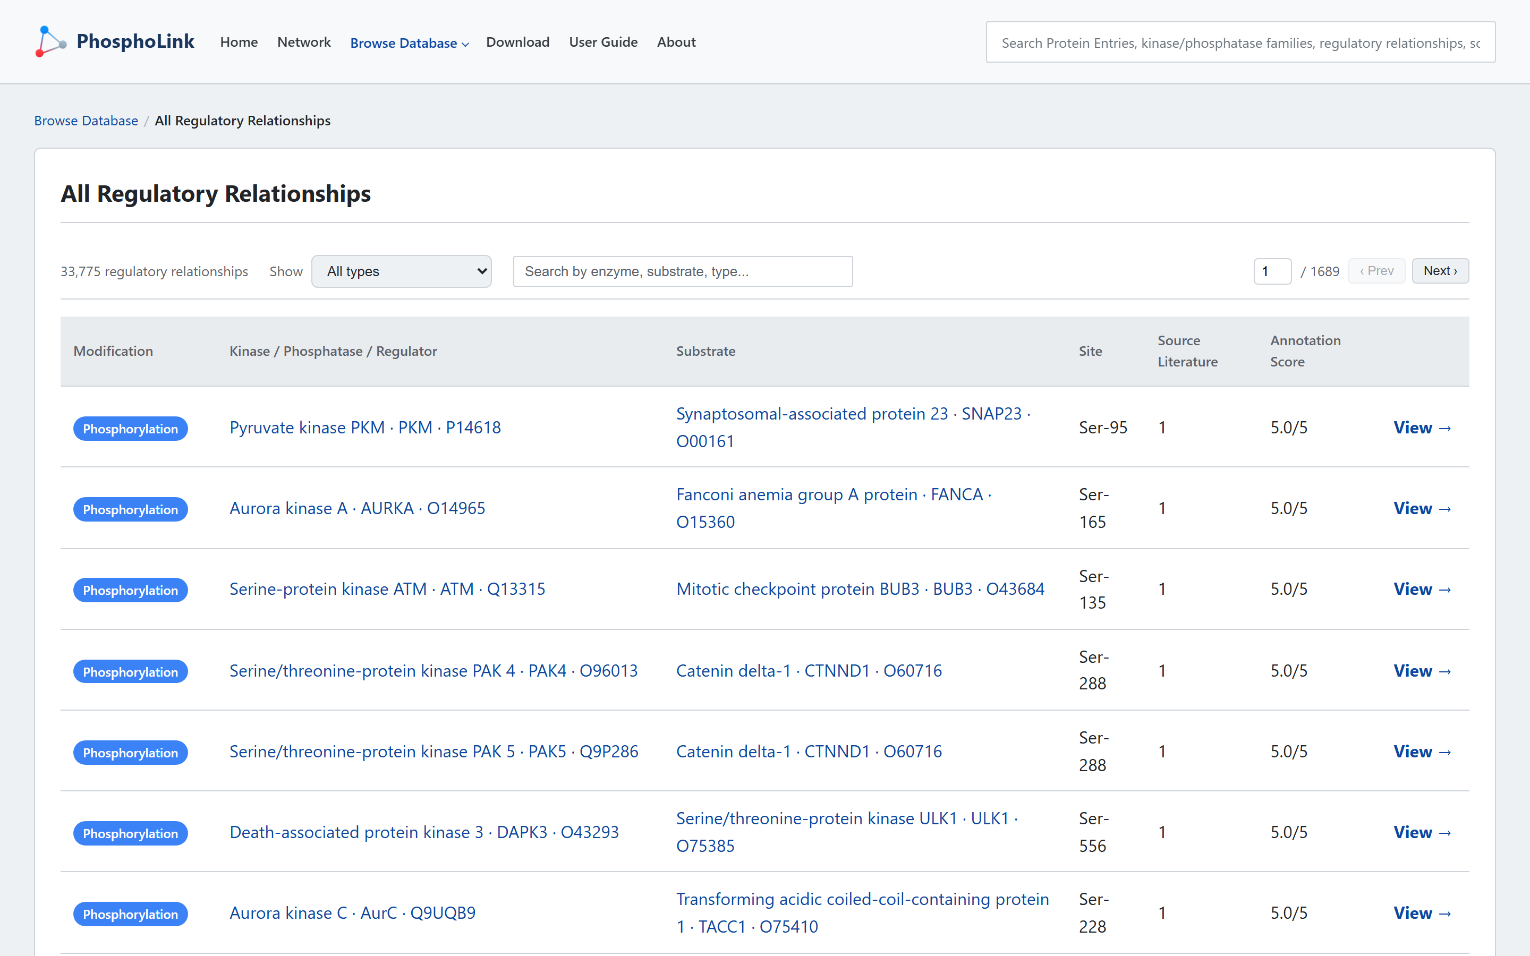The width and height of the screenshot is (1530, 956).
Task: Click Phosphorylation badge in PAK4 row
Action: pos(130,671)
